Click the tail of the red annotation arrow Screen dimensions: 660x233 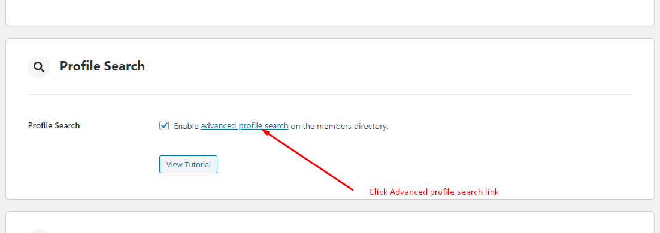coord(350,188)
